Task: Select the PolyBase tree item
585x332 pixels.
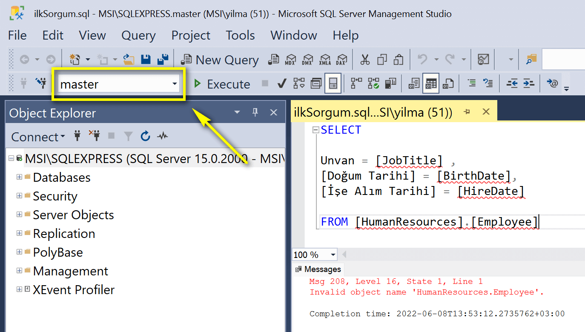Action: 58,252
